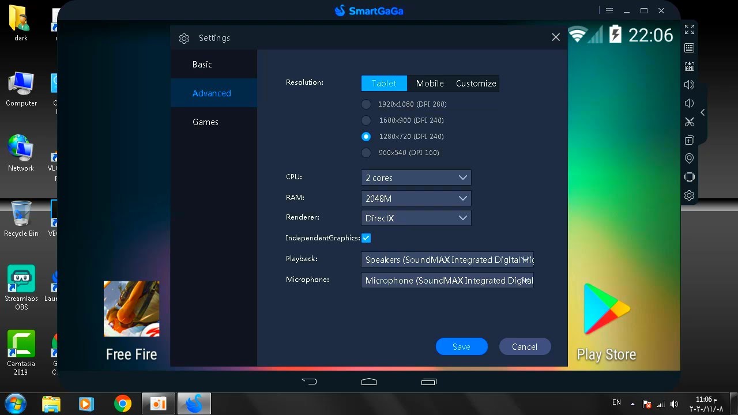738x415 pixels.
Task: Launch Streamlabs OBS desktop shortcut
Action: (21, 287)
